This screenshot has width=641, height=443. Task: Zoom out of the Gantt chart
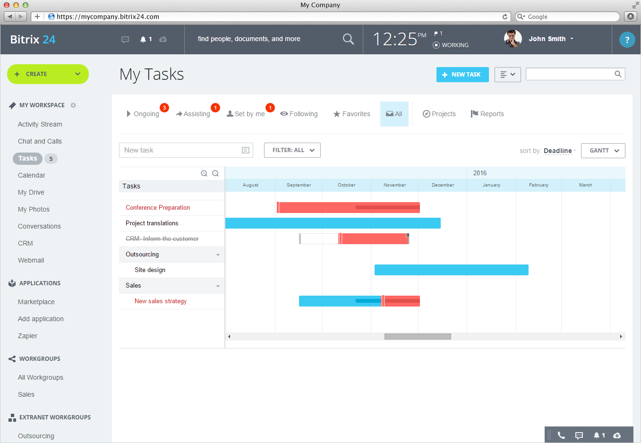tap(215, 173)
